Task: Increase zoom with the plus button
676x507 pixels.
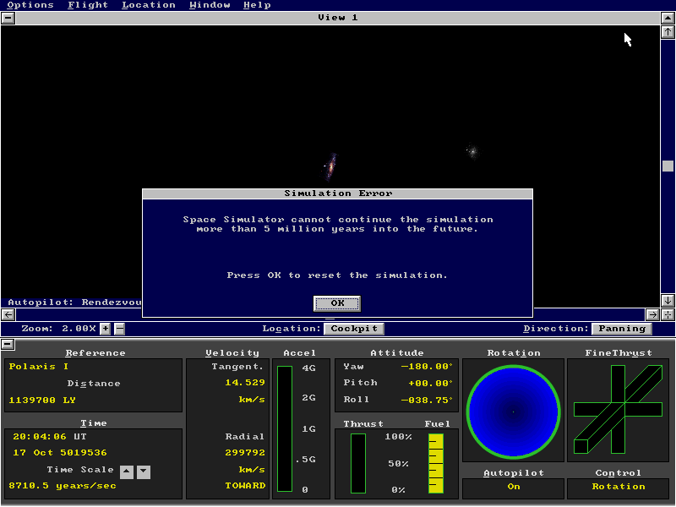Action: tap(105, 329)
